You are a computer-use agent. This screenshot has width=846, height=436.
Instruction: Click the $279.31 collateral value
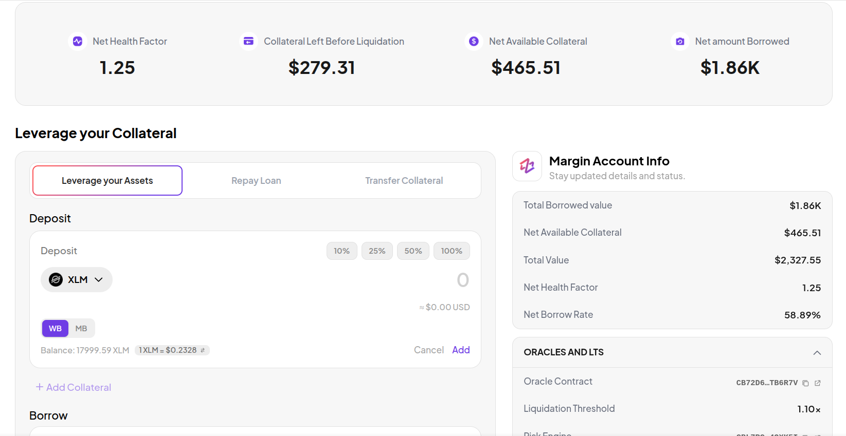tap(322, 68)
